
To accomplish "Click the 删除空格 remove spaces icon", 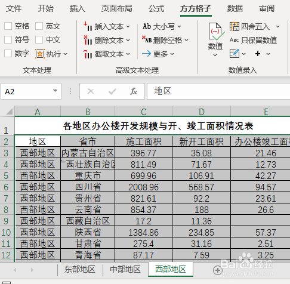I will [147, 39].
